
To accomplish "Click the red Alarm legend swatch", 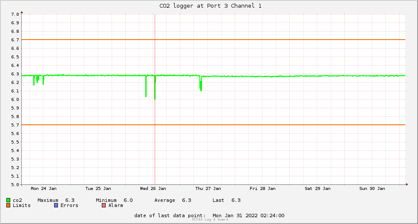I will point(104,205).
